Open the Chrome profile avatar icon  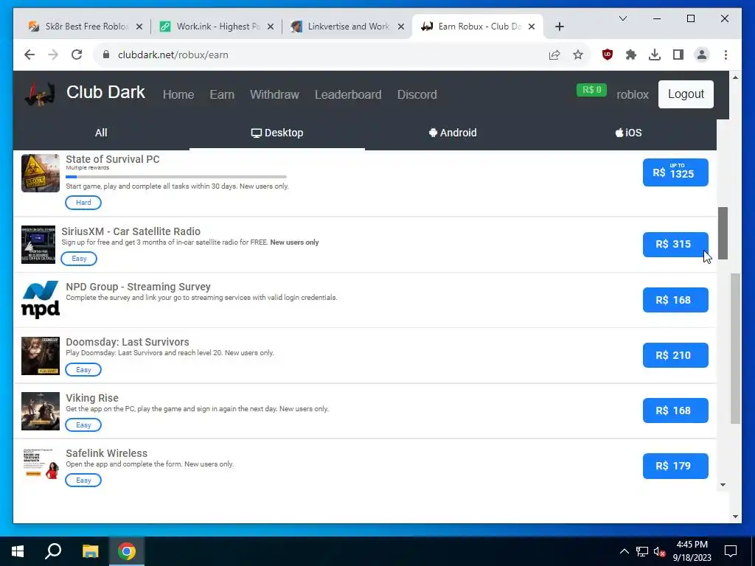tap(702, 55)
